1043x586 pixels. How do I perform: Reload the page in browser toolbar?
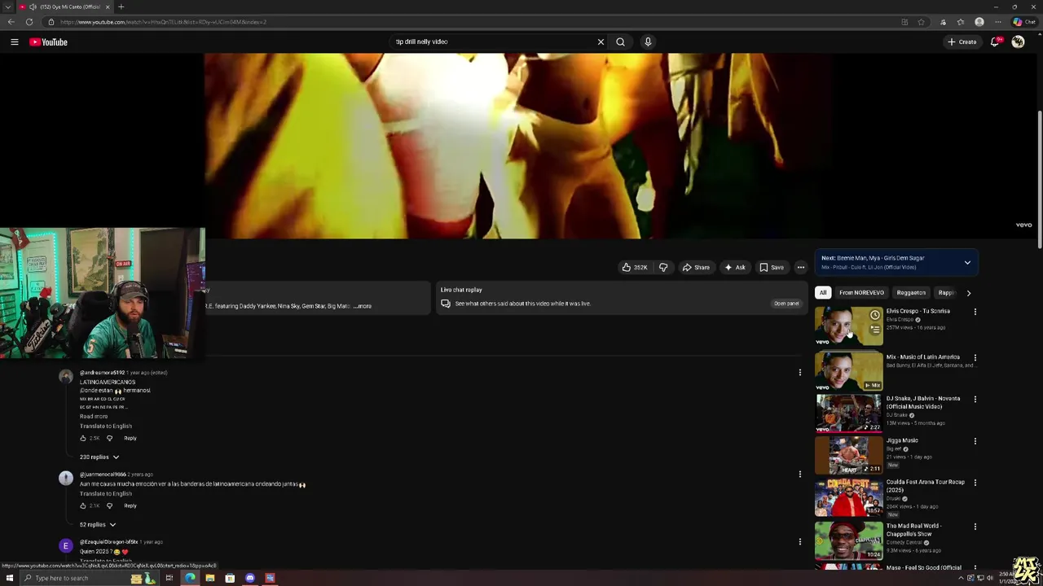(29, 22)
